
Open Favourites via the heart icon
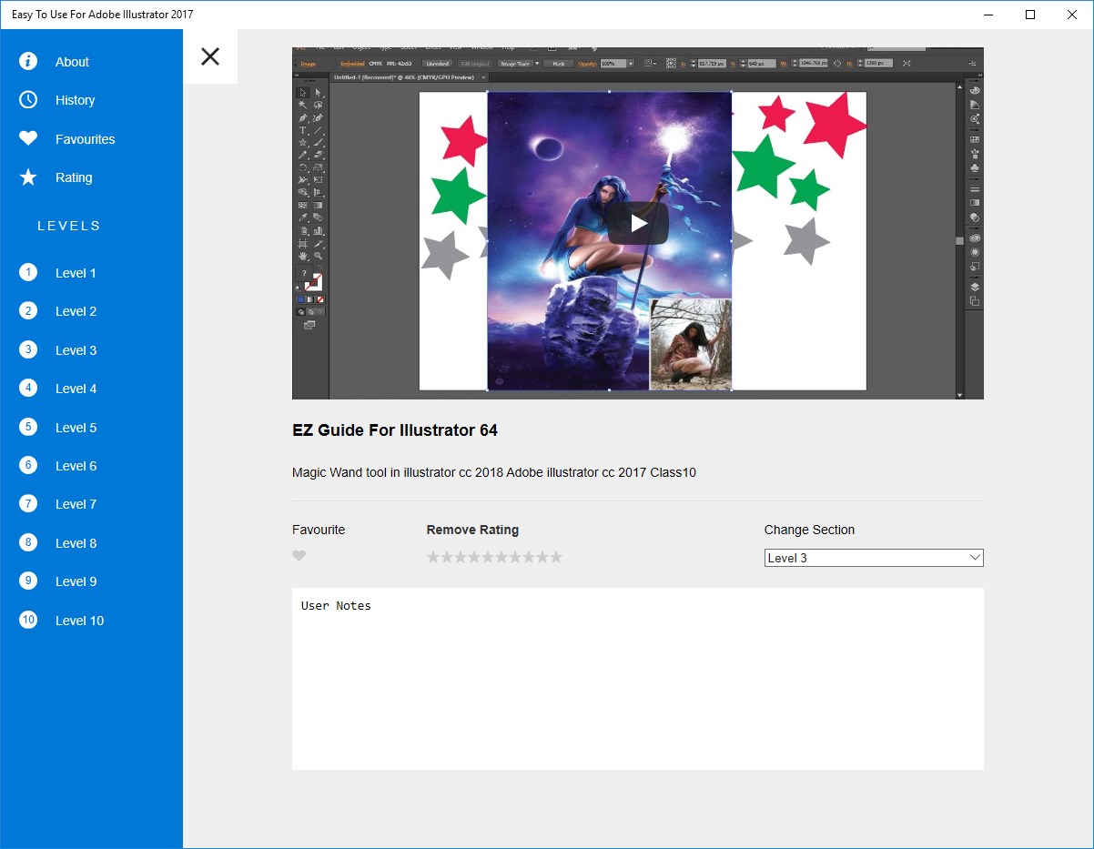28,139
